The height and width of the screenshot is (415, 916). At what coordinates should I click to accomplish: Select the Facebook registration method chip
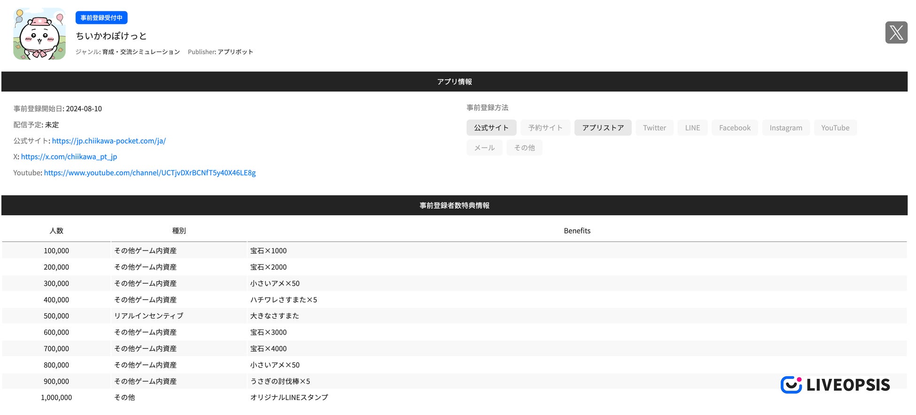pyautogui.click(x=735, y=128)
